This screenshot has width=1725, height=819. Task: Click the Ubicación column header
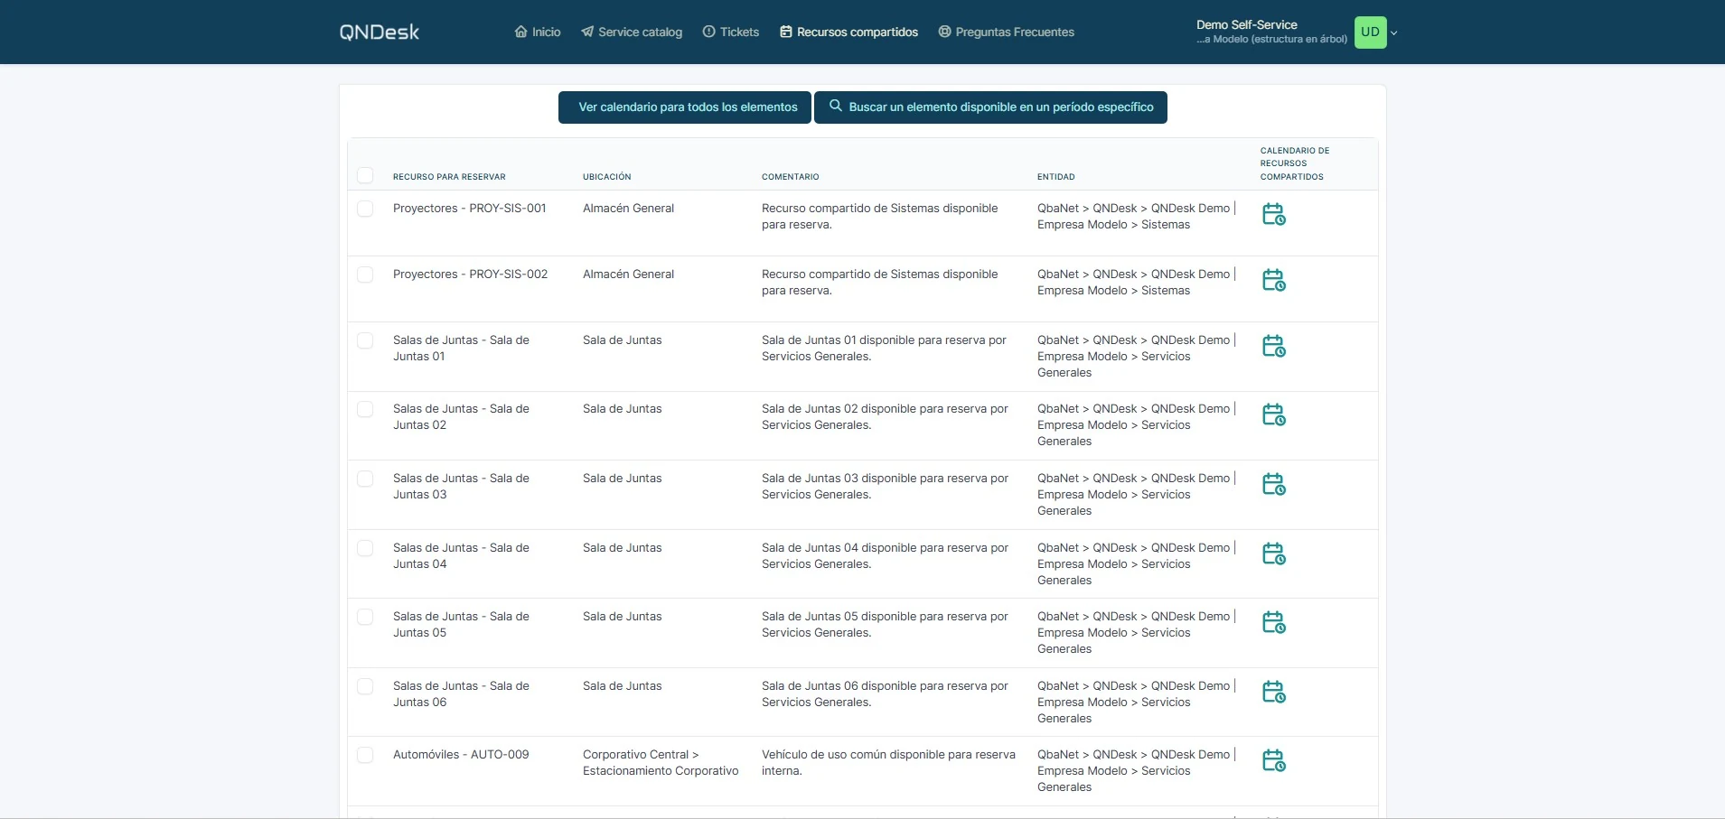(x=607, y=177)
